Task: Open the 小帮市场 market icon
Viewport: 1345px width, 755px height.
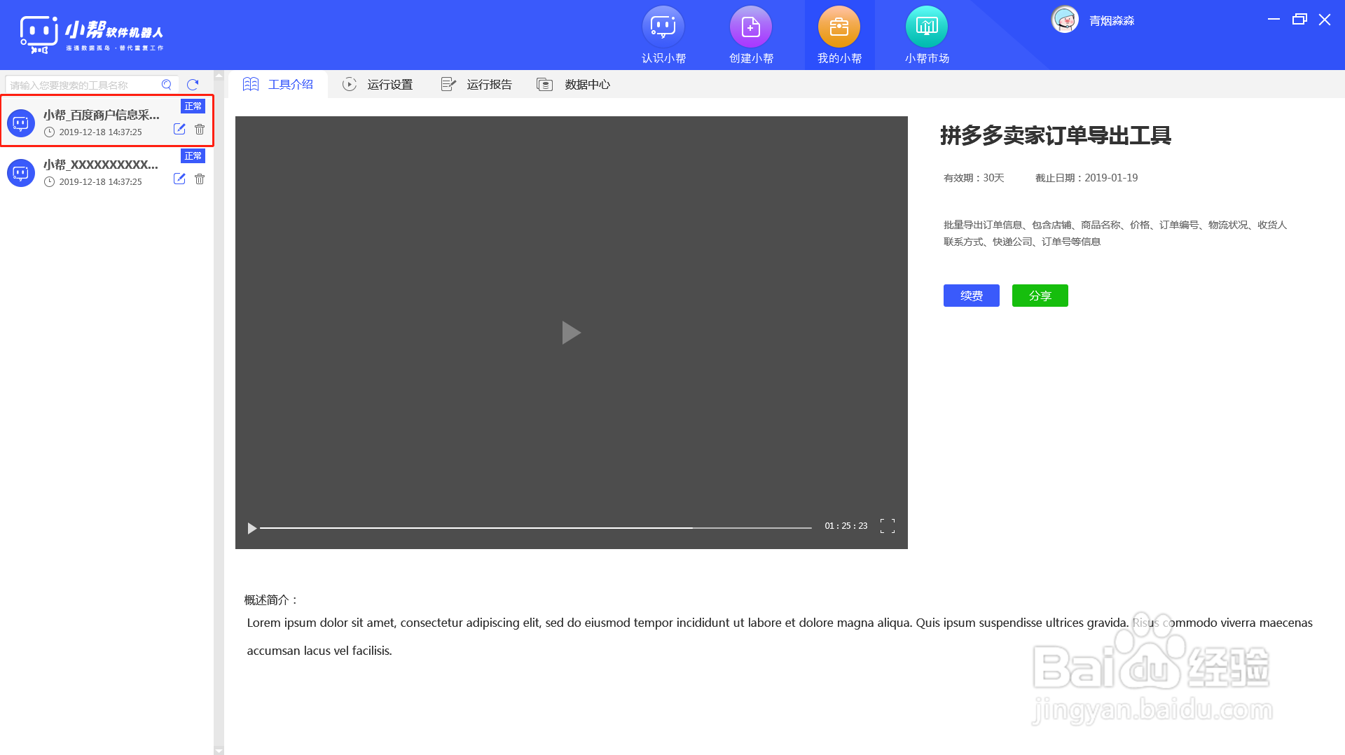Action: click(927, 27)
